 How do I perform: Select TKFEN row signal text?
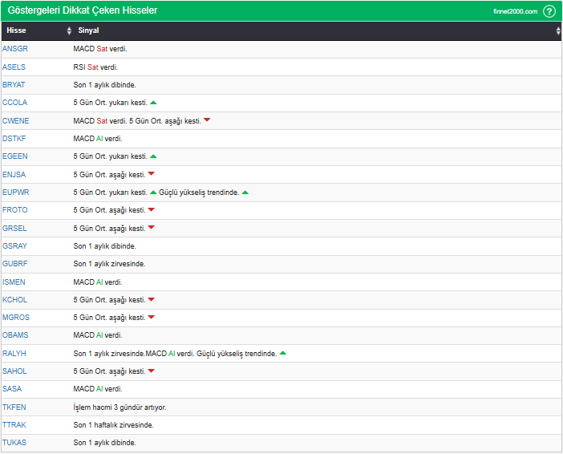point(119,407)
